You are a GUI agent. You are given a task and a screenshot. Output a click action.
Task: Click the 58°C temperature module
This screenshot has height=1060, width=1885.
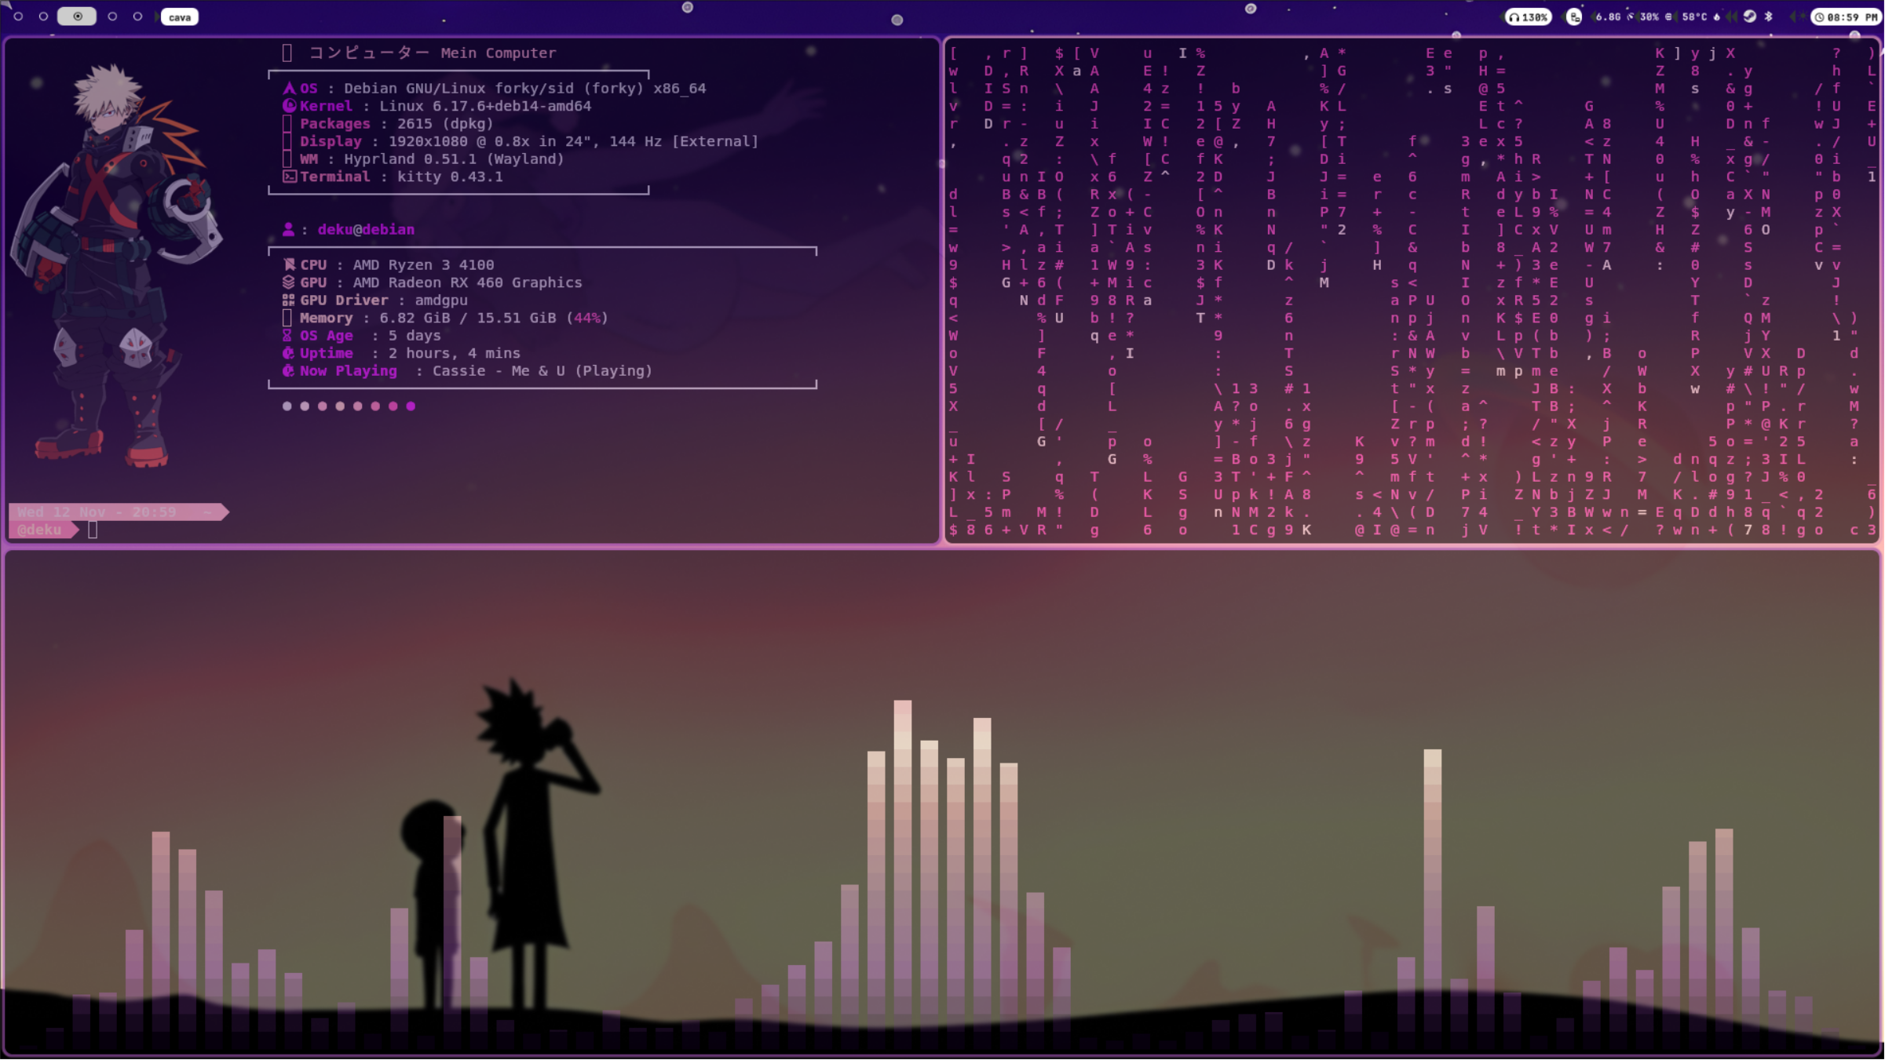click(x=1701, y=16)
